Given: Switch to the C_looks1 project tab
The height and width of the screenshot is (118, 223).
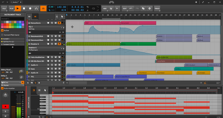Looking at the screenshot, I should [14, 2].
